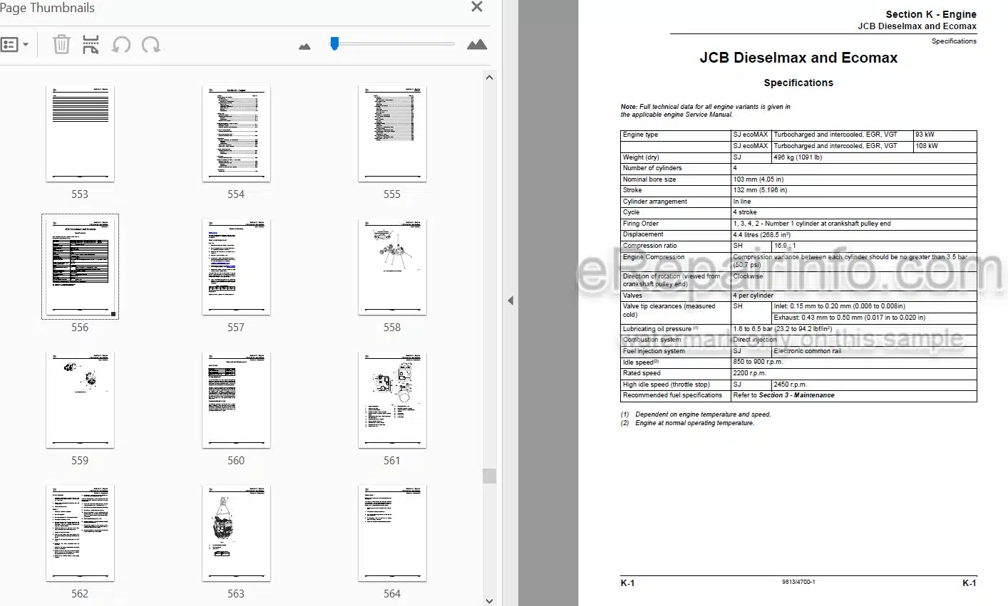
Task: Select page 557 thumbnail
Action: tap(236, 267)
